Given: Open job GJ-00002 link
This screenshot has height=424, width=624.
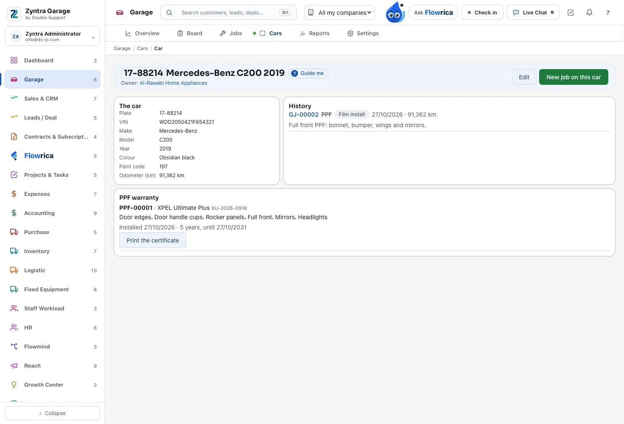Looking at the screenshot, I should point(304,114).
